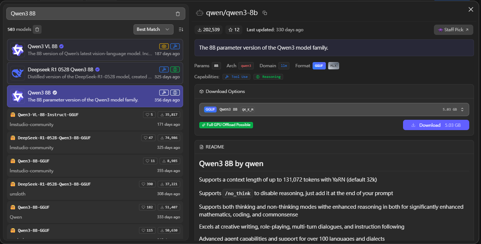Click the document icon beside README

202,147
